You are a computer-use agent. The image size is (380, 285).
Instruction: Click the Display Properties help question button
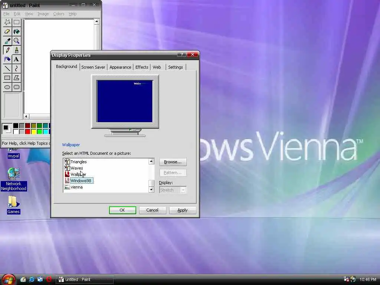point(182,55)
